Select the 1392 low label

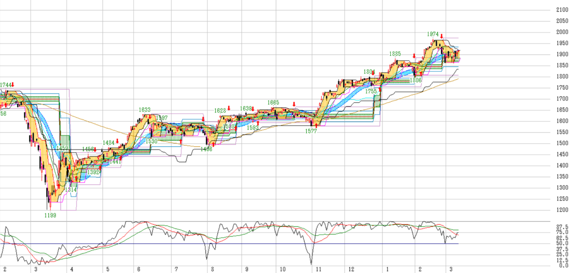[x=94, y=172]
